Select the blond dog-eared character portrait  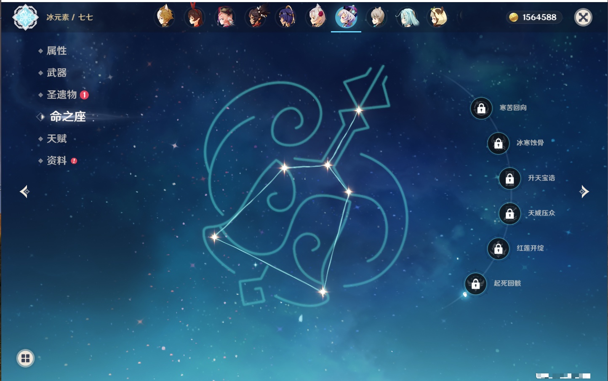click(165, 17)
